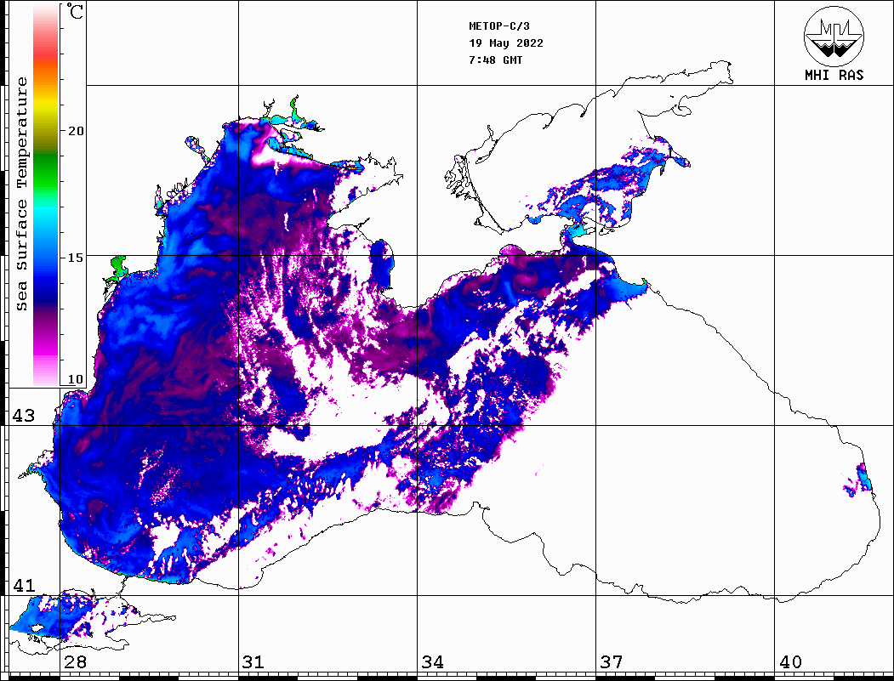
Task: Click the longitude label '31'
Action: click(x=253, y=662)
